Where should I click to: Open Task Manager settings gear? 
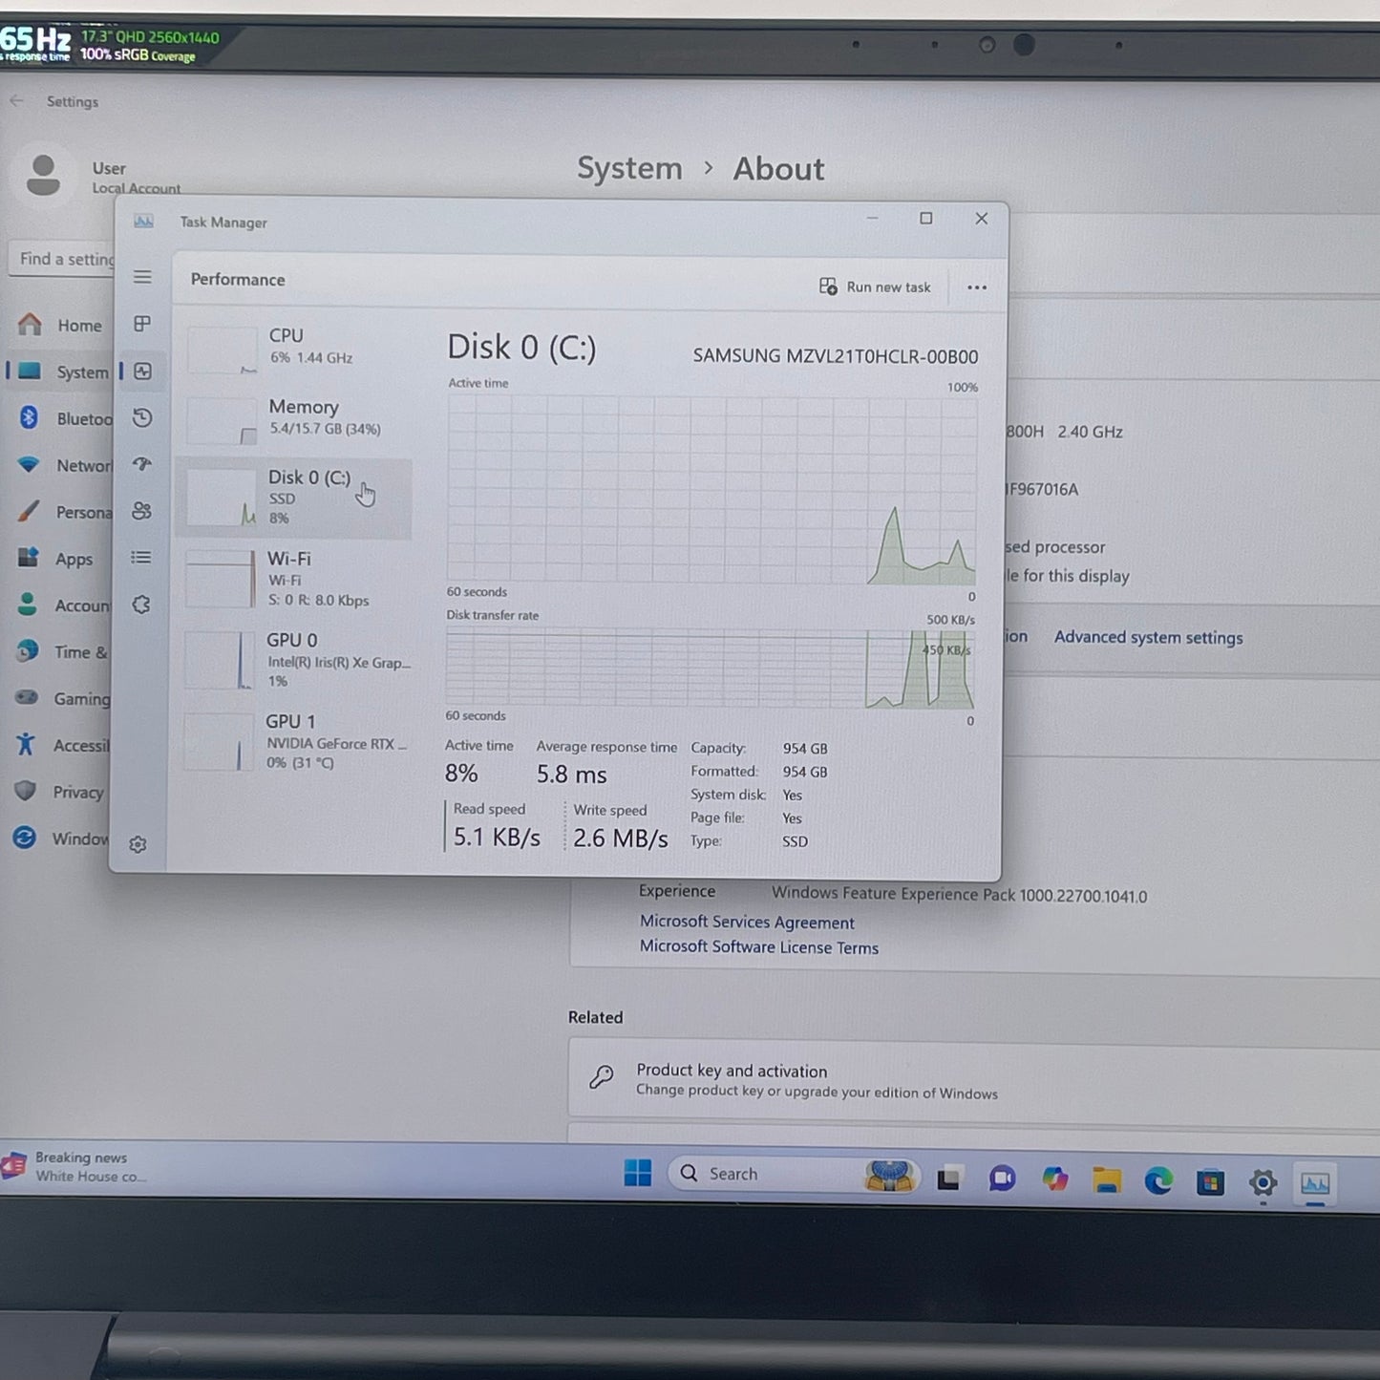pos(138,844)
